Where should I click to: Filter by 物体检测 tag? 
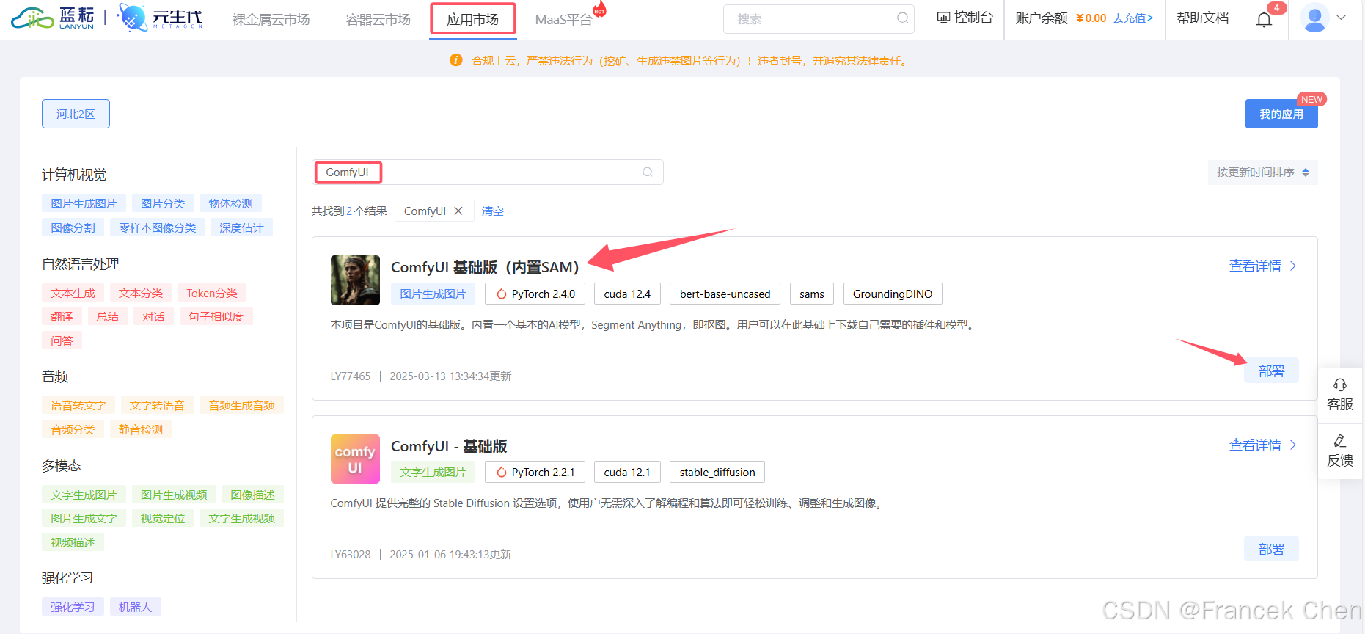(x=230, y=203)
